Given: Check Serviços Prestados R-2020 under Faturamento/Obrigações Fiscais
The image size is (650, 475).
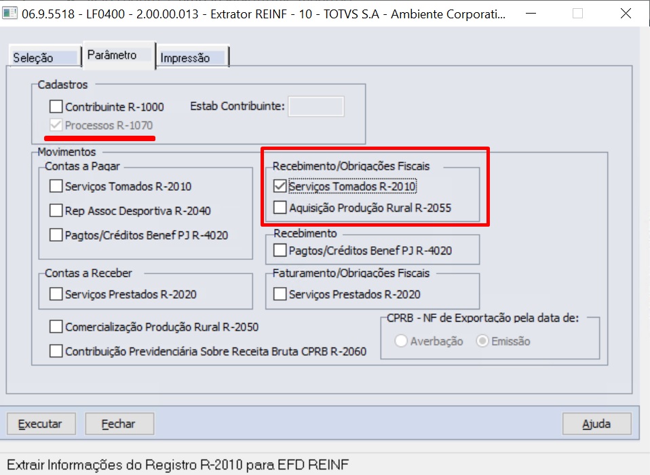Looking at the screenshot, I should pyautogui.click(x=280, y=294).
